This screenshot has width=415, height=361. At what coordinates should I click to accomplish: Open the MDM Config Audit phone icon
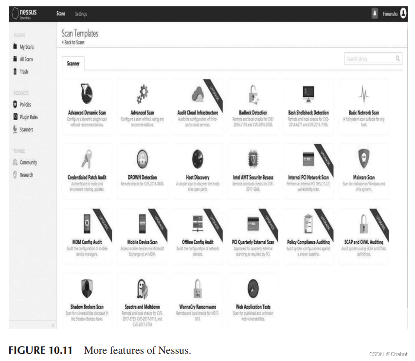point(87,224)
